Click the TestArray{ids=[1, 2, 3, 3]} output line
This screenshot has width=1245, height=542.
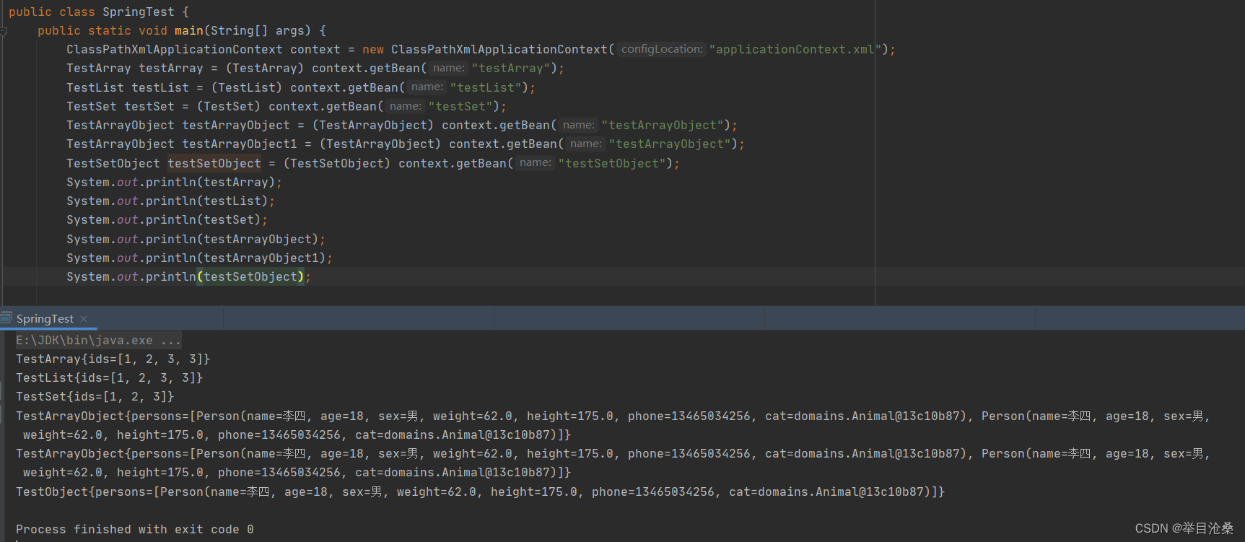(113, 359)
